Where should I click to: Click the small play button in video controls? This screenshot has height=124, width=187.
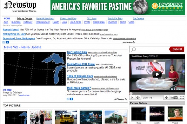[x=132, y=97]
